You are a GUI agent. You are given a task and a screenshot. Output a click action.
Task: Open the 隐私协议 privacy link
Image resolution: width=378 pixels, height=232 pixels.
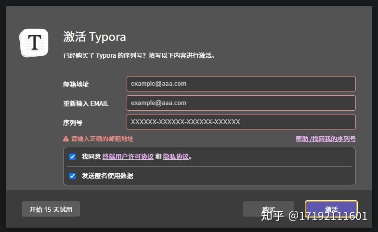pyautogui.click(x=176, y=156)
